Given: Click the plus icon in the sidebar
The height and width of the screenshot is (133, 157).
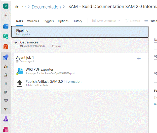Looking at the screenshot, I should coord(6,15).
